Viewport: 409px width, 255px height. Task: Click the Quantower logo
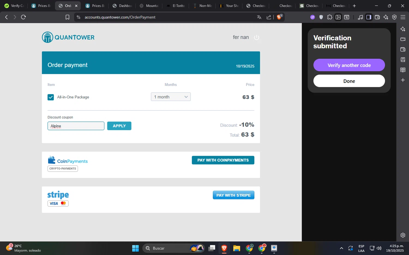tap(68, 37)
